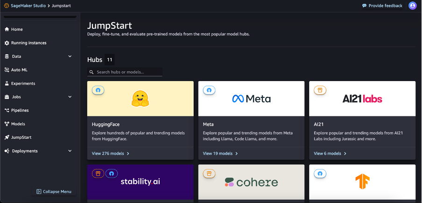
Task: Click Provide feedback button
Action: (382, 6)
